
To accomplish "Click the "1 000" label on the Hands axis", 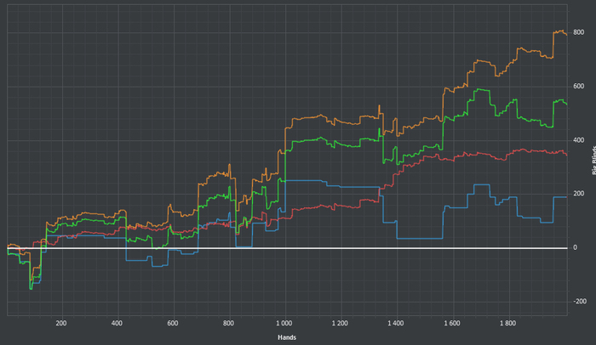I will (x=284, y=324).
